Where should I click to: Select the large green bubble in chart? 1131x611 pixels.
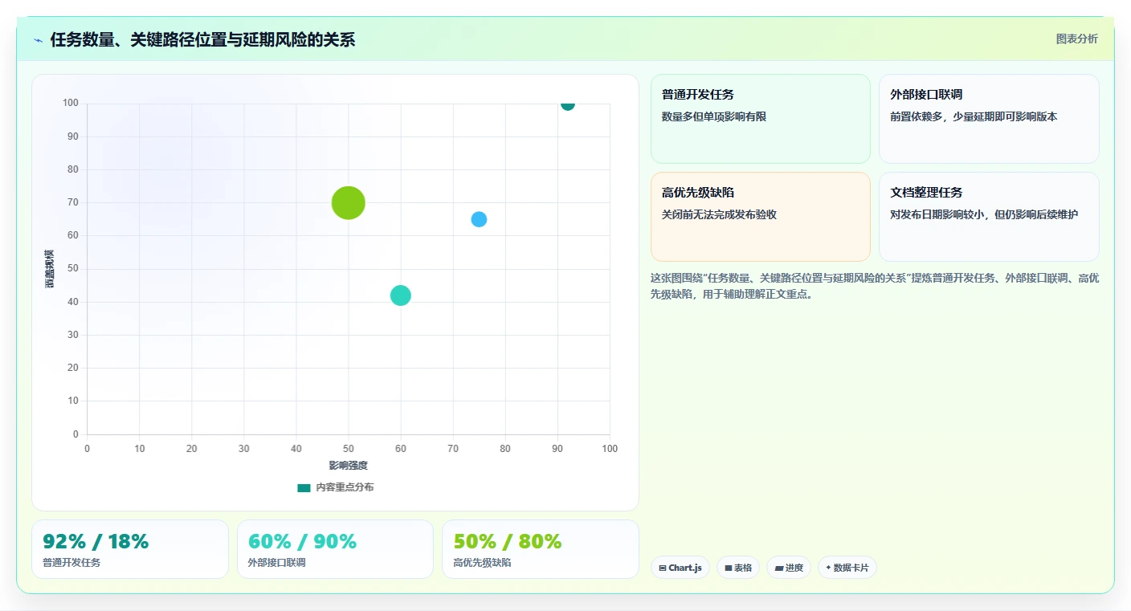[x=348, y=202]
